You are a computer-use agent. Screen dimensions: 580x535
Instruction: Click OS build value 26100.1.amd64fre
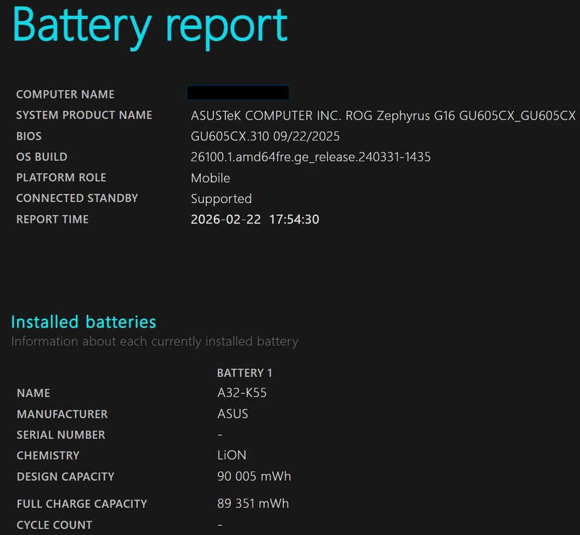(x=311, y=157)
